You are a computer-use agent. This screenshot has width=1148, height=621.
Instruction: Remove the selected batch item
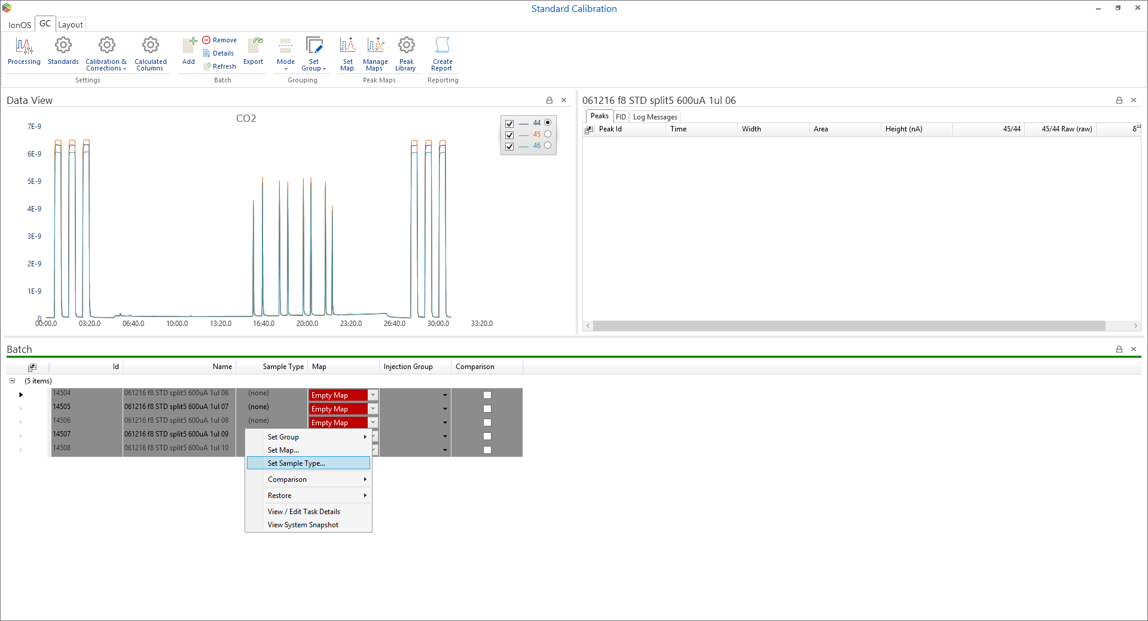pyautogui.click(x=219, y=40)
